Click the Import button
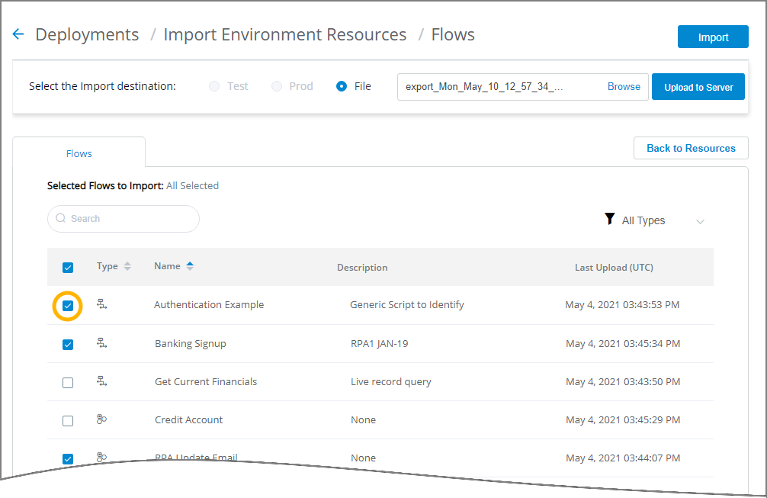This screenshot has height=498, width=767. (713, 37)
